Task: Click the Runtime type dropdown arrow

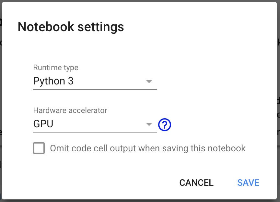Action: pyautogui.click(x=149, y=82)
